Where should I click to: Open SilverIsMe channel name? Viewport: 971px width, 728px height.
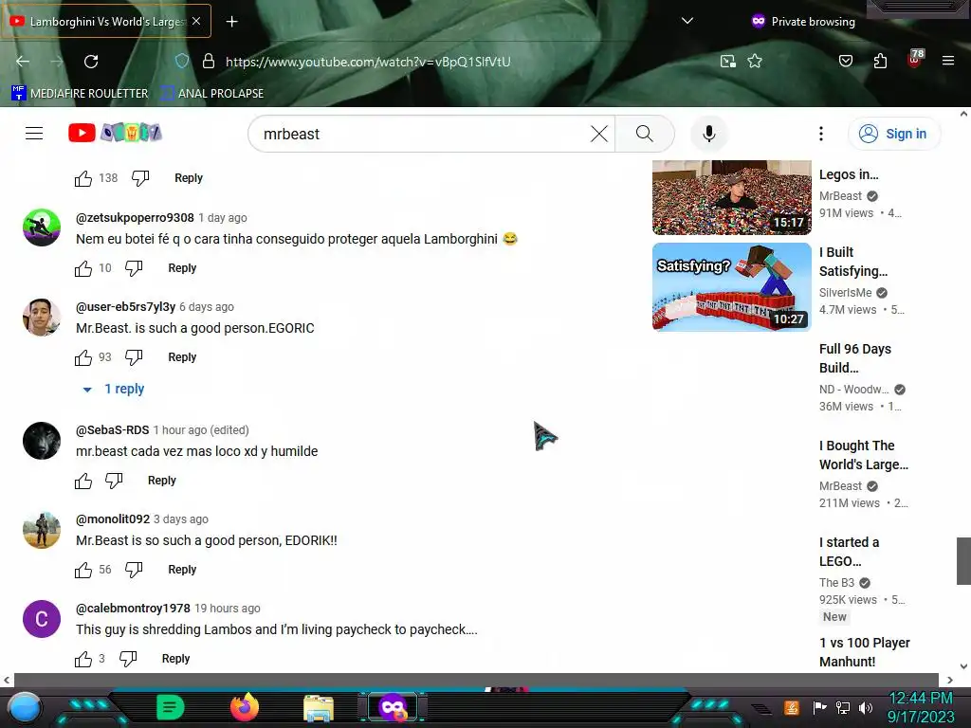click(x=845, y=293)
